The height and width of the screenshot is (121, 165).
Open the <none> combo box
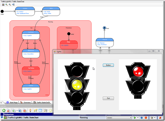tap(119, 118)
